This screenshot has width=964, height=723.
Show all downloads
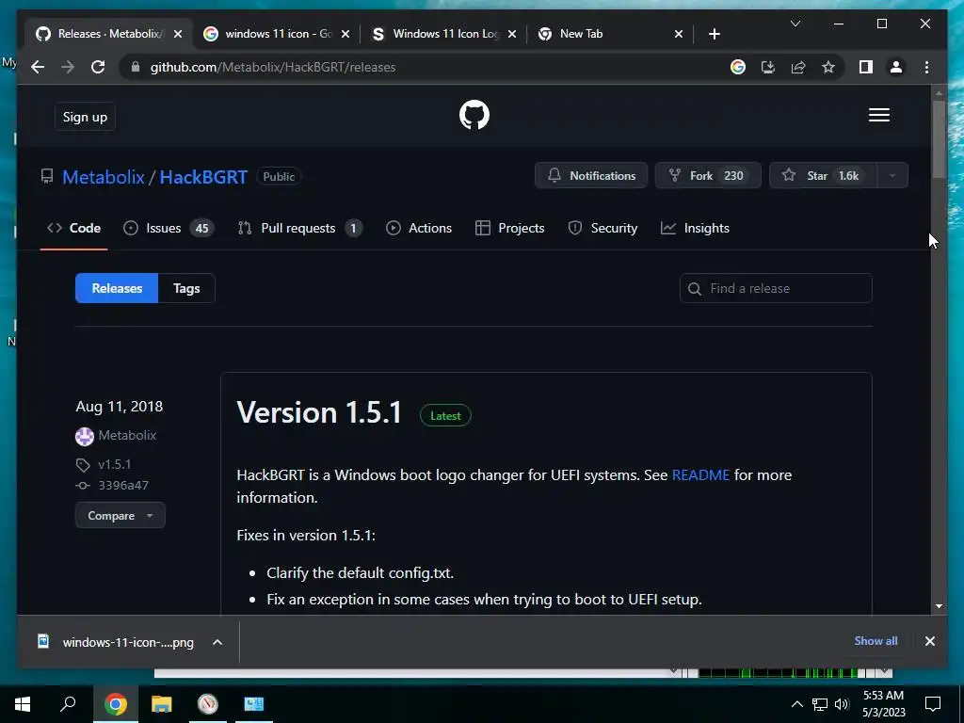click(876, 640)
